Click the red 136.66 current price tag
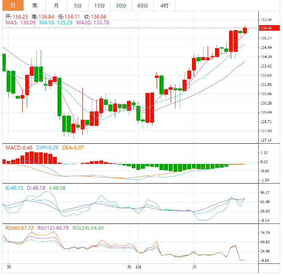This screenshot has width=283, height=277. (266, 28)
